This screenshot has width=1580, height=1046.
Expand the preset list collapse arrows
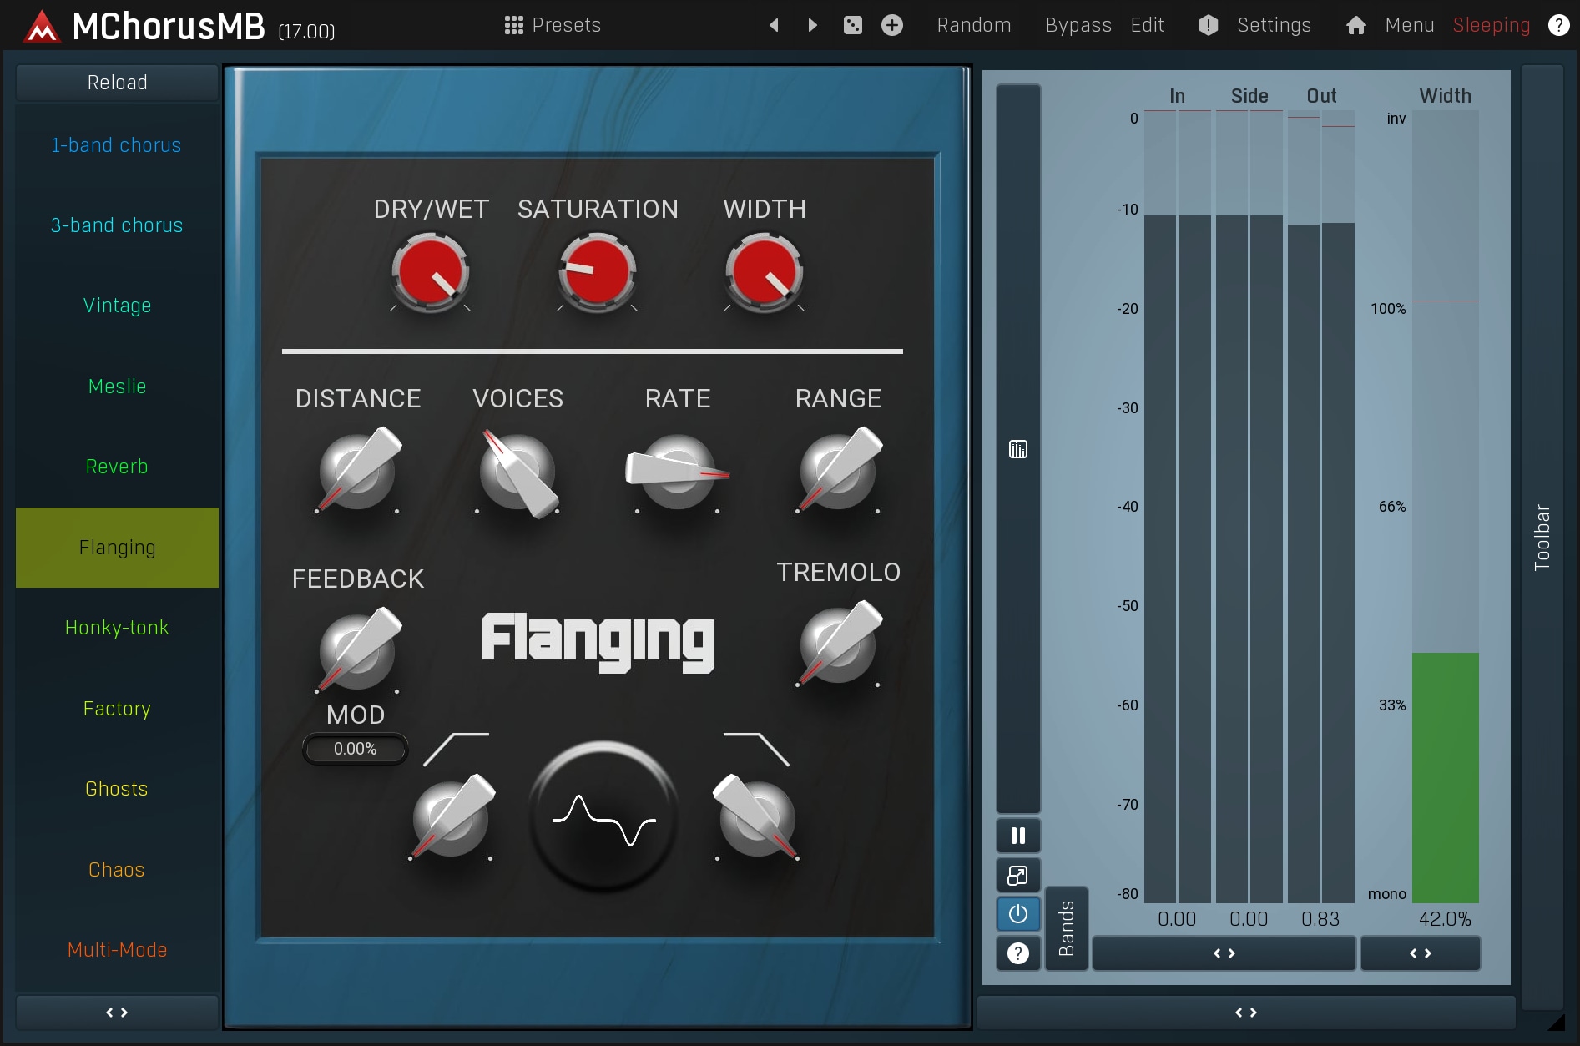tap(117, 1012)
